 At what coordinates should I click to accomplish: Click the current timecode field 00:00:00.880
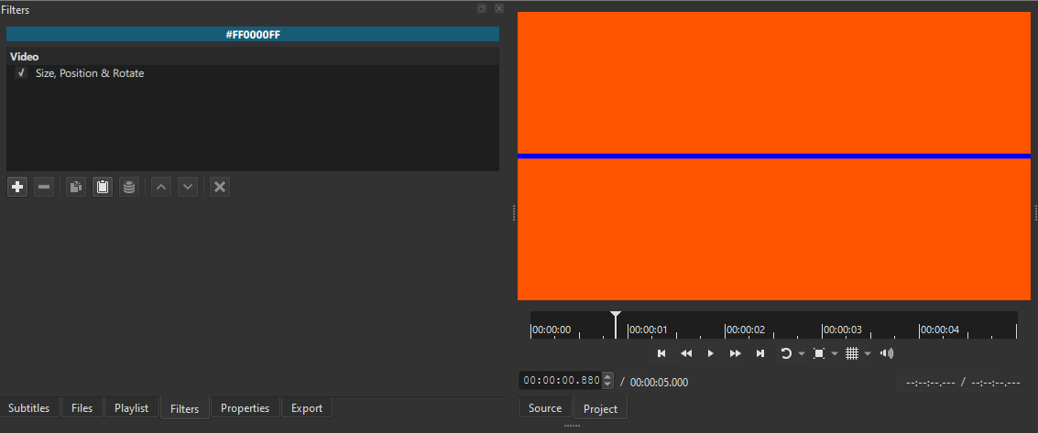point(561,380)
